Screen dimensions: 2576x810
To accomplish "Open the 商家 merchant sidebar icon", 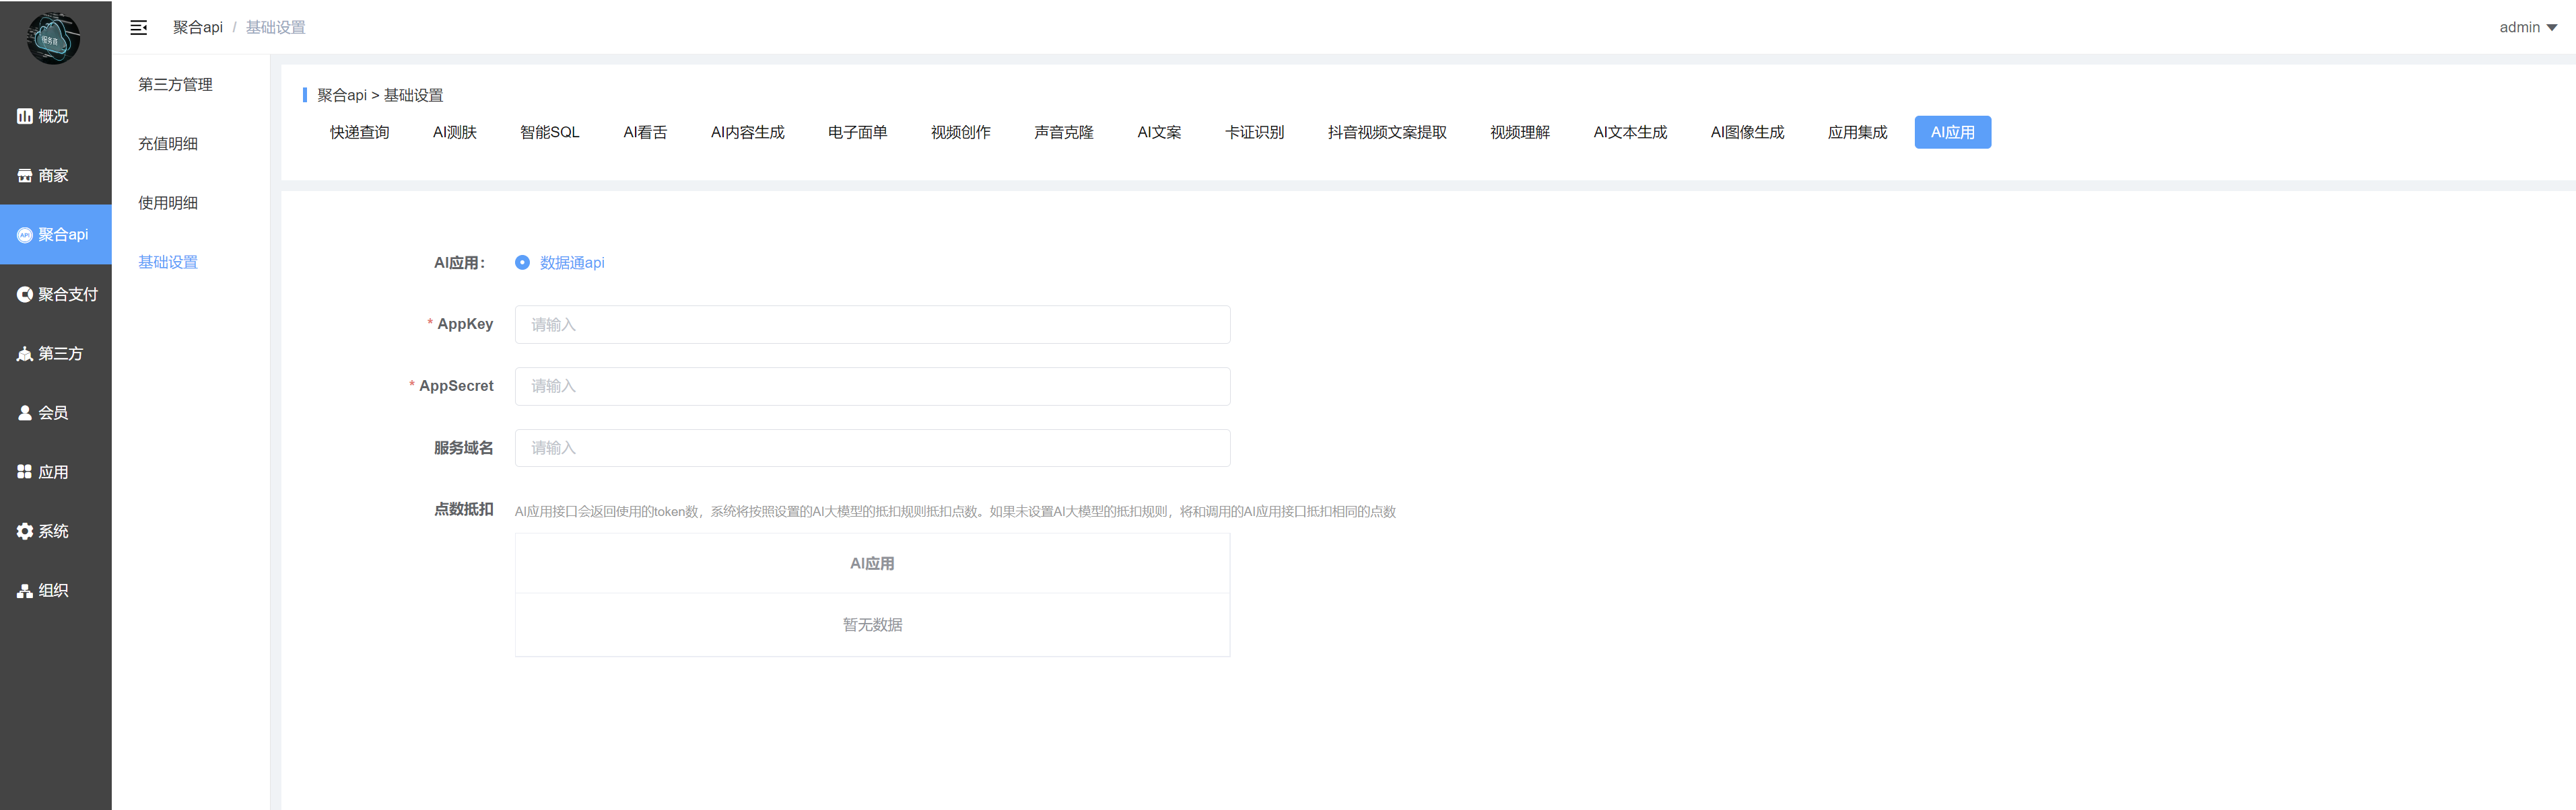I will tap(25, 176).
